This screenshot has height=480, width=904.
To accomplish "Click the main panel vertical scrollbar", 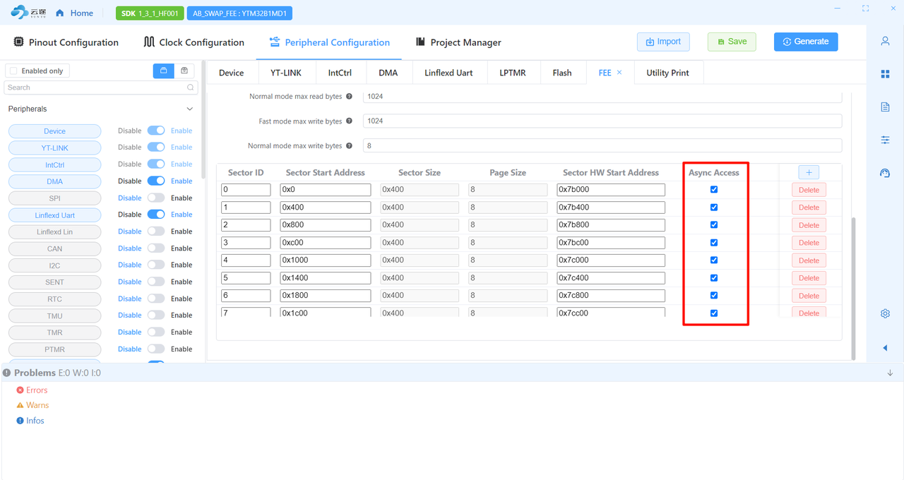I will click(853, 288).
